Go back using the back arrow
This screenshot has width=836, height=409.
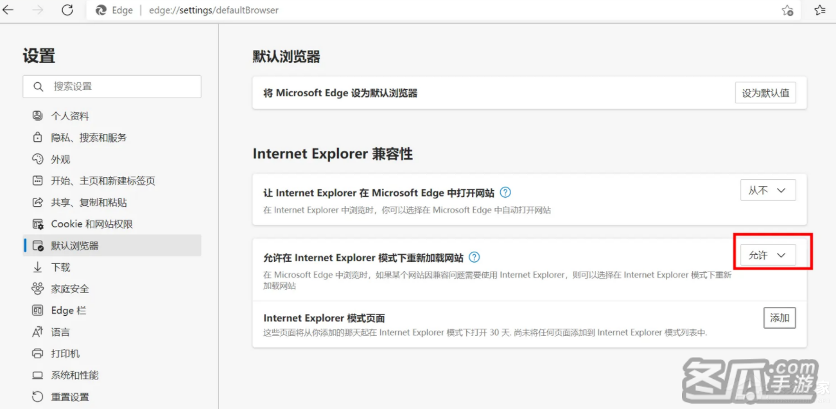(x=8, y=10)
